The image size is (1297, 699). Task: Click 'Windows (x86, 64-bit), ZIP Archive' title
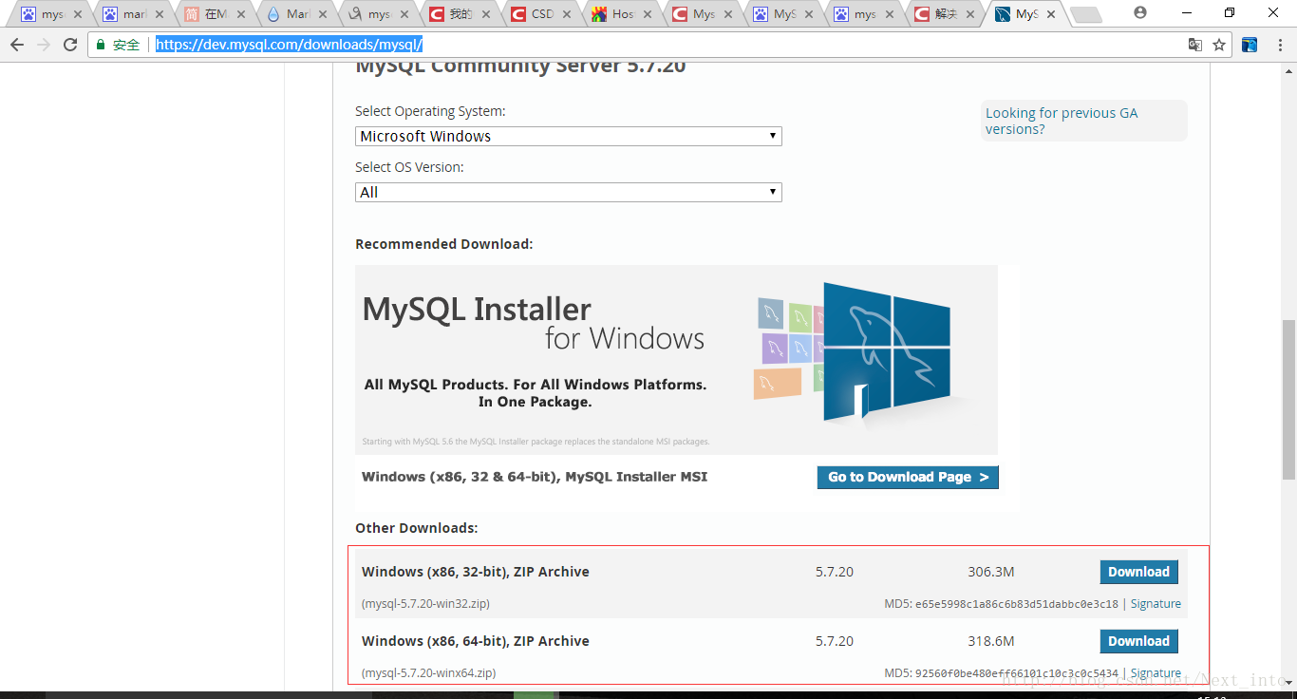click(x=476, y=641)
